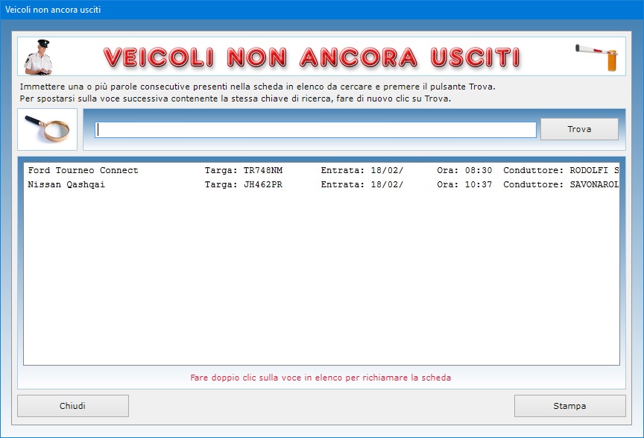Click entry time 10:37
The width and height of the screenshot is (644, 438).
click(479, 184)
